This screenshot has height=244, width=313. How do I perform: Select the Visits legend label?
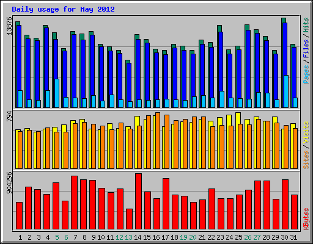point(306,132)
